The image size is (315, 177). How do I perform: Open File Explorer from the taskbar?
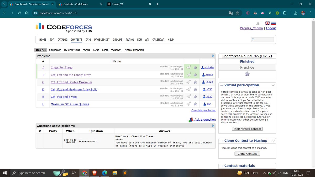click(x=115, y=173)
